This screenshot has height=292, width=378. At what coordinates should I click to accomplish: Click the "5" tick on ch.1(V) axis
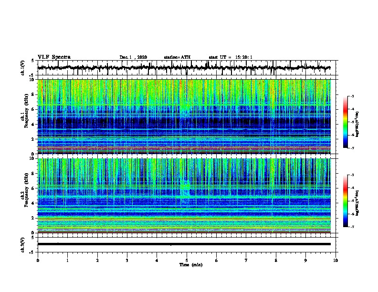(33, 61)
